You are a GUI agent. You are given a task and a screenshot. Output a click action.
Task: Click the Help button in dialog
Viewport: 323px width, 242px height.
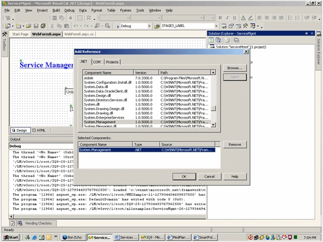[235, 177]
